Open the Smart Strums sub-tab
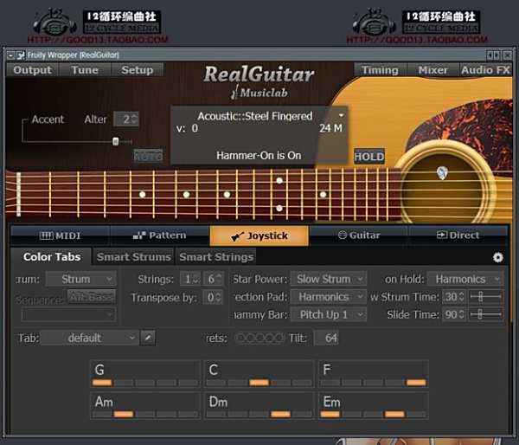The width and height of the screenshot is (519, 445). 134,257
